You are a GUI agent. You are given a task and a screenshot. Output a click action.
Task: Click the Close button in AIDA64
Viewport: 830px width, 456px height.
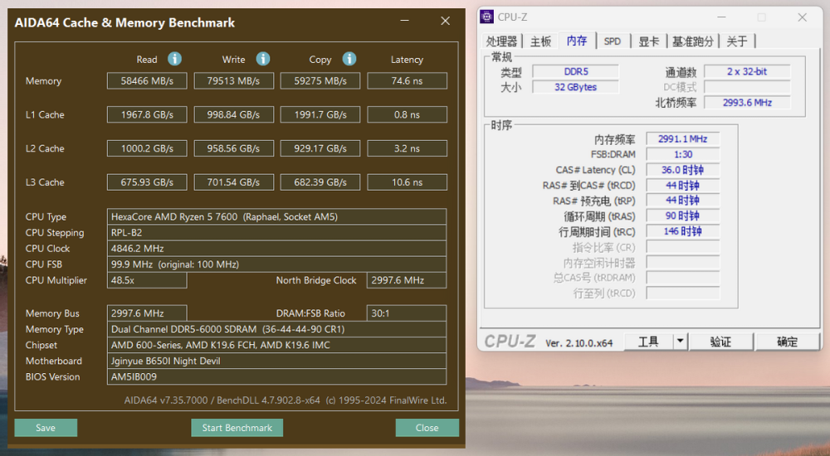pos(427,428)
